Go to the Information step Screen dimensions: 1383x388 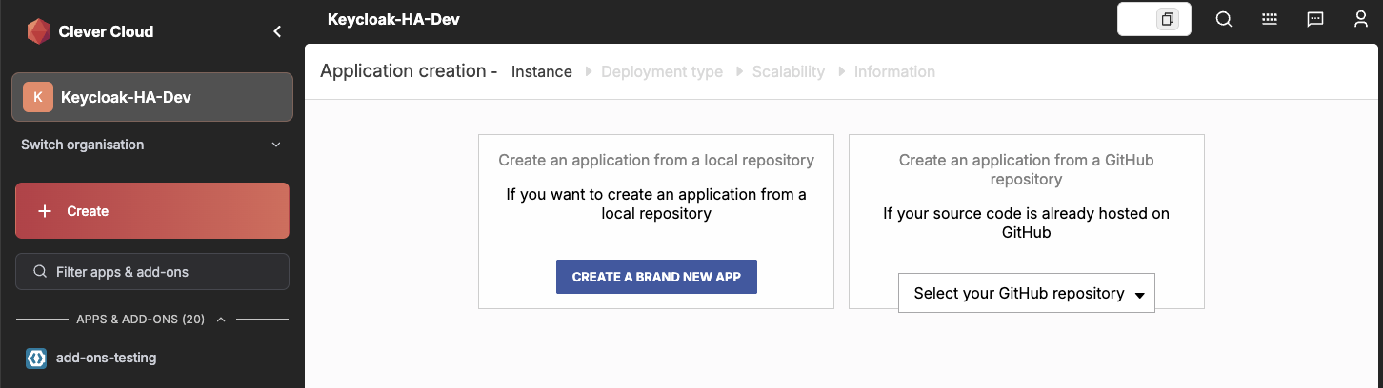pos(894,71)
